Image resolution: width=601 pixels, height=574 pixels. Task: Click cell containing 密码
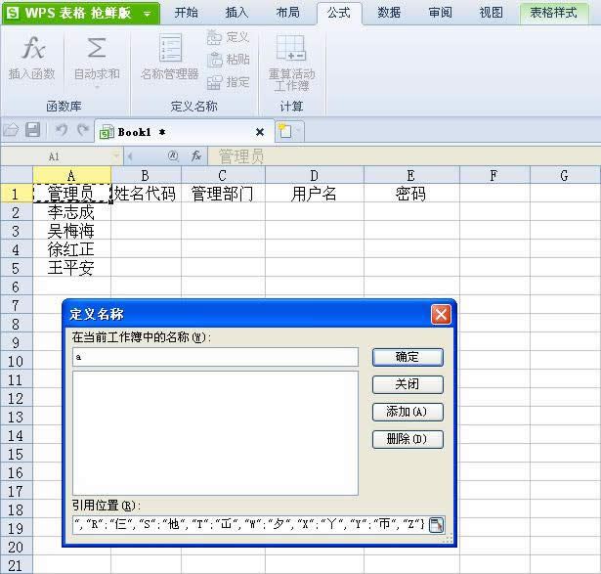[411, 194]
